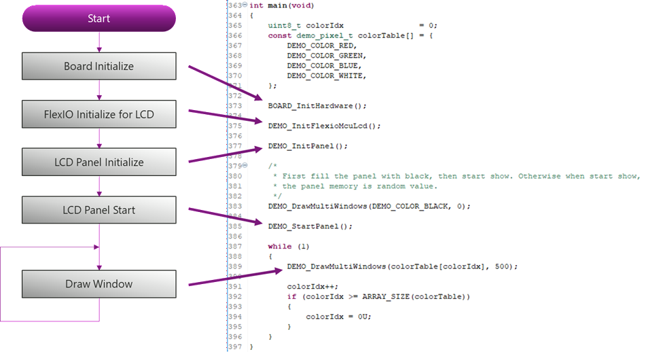646x352 pixels.
Task: Click line number 392
Action: coord(235,297)
